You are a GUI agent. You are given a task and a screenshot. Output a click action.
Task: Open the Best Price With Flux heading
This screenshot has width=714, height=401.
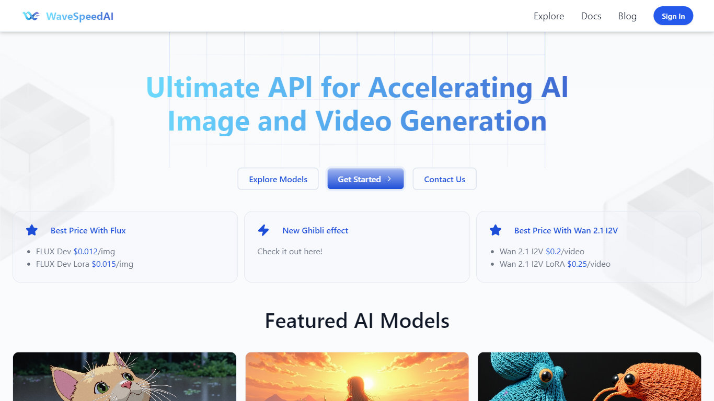pos(88,230)
